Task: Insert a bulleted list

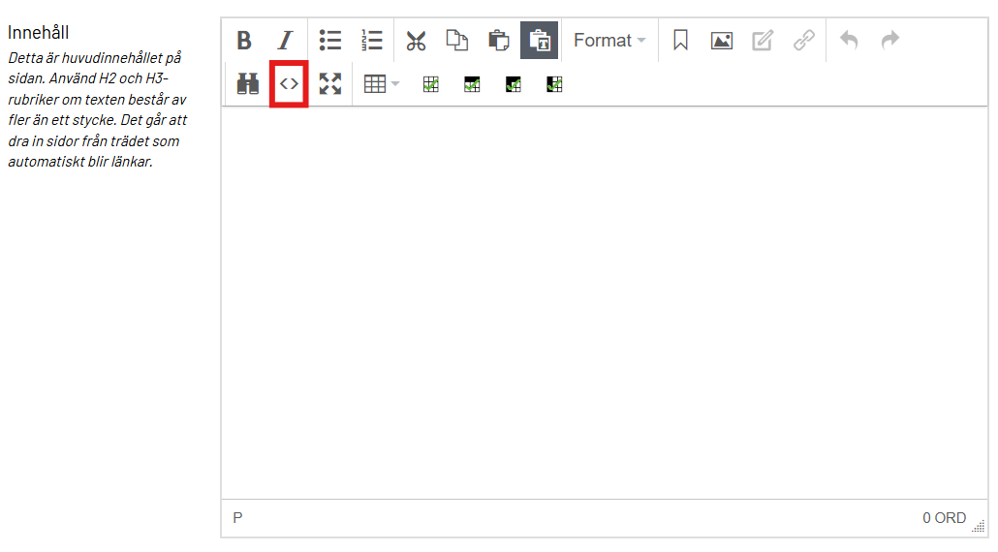Action: click(x=330, y=41)
